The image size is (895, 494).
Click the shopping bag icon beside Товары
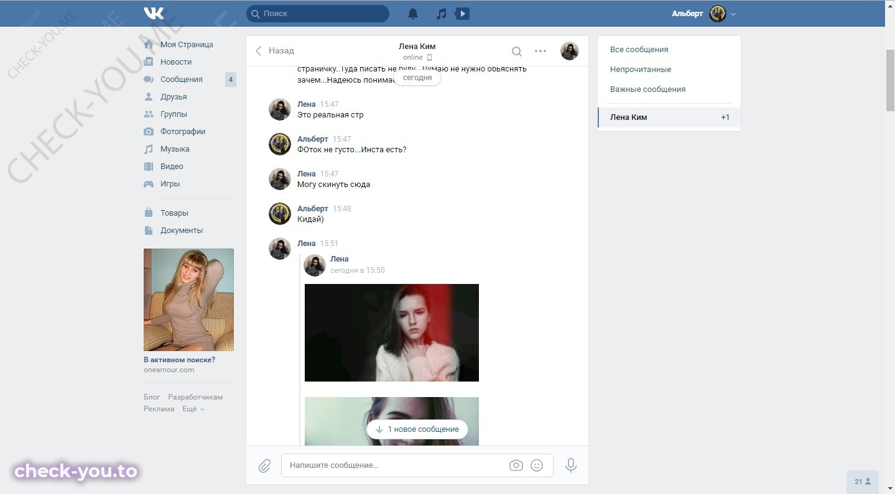click(149, 213)
